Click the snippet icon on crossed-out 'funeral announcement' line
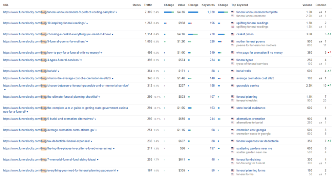Screen dimensions: 336x180 click(x=321, y=16)
